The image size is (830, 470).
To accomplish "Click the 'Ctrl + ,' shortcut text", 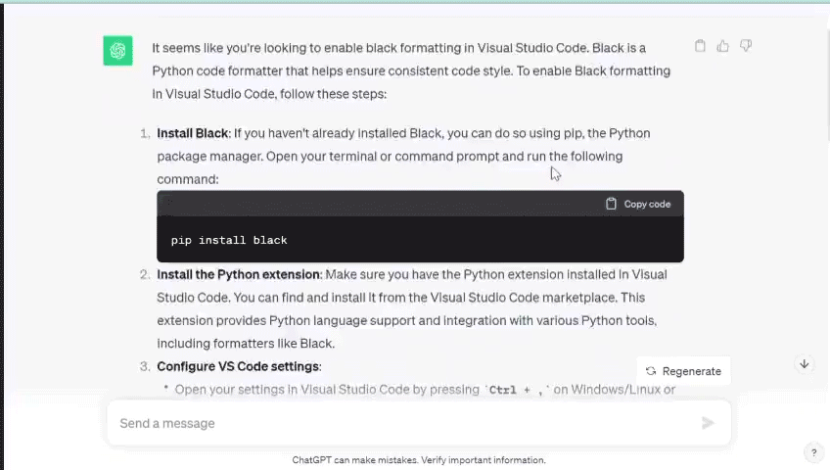I will pos(516,390).
